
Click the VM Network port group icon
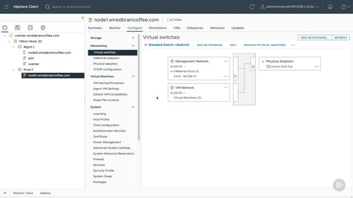172,88
